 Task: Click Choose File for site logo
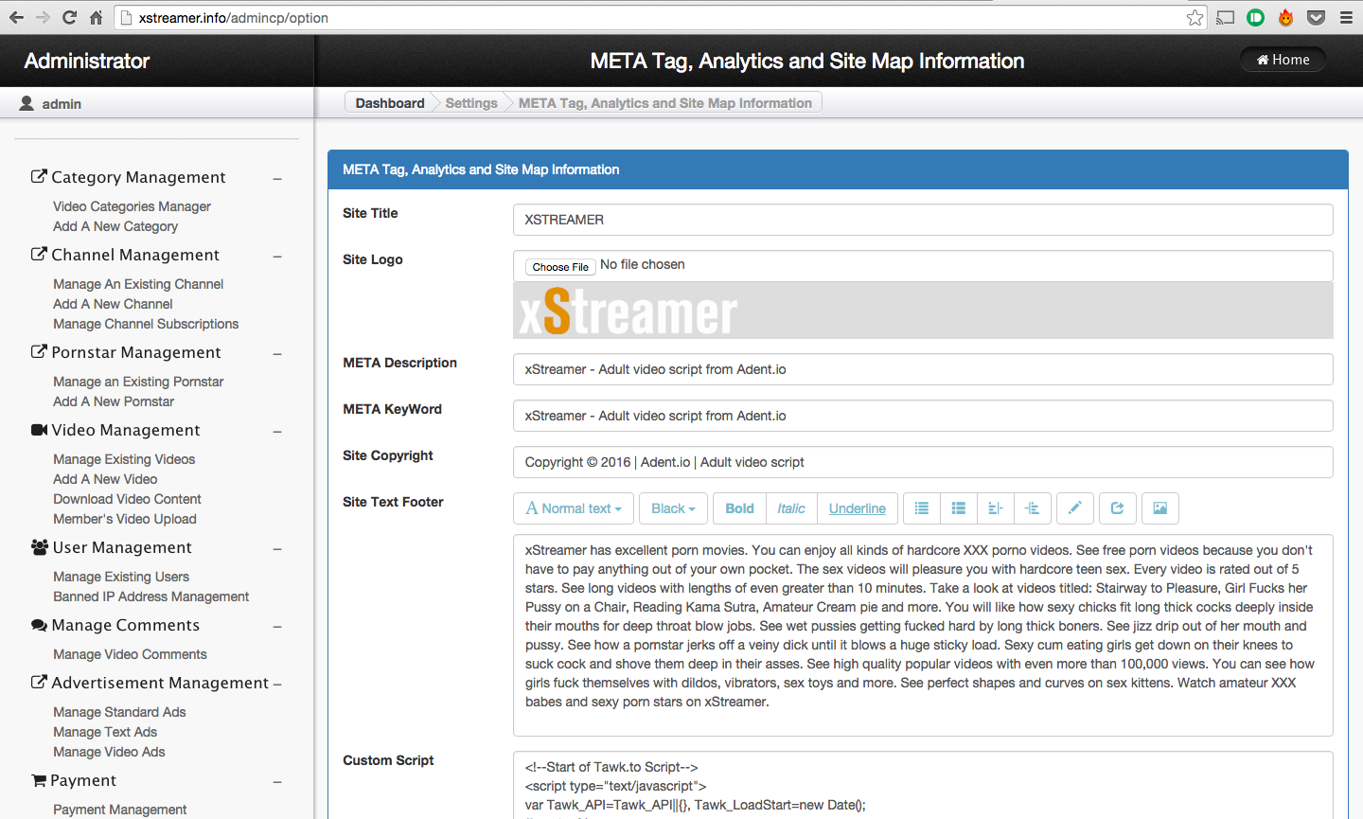pyautogui.click(x=560, y=267)
